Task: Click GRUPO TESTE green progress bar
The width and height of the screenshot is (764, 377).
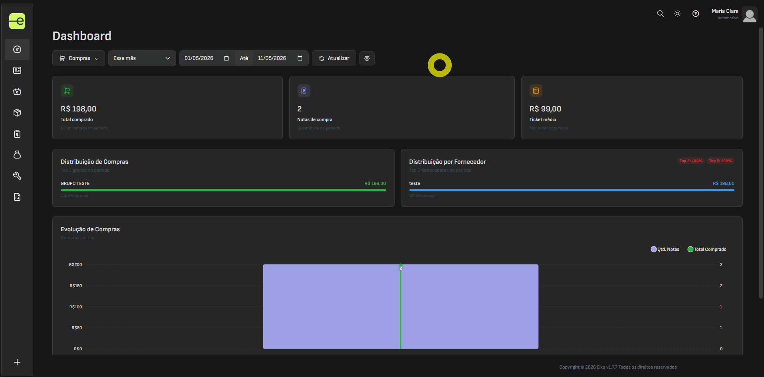Action: pos(223,190)
